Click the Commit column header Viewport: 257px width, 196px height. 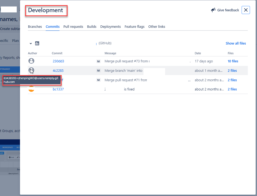[x=57, y=53]
